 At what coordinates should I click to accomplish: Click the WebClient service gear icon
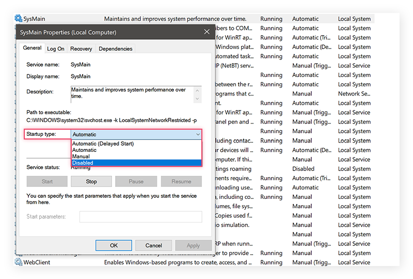pyautogui.click(x=18, y=262)
